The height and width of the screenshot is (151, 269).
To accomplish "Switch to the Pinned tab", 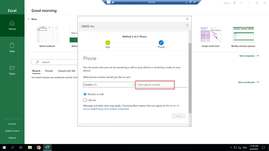I will pyautogui.click(x=49, y=71).
